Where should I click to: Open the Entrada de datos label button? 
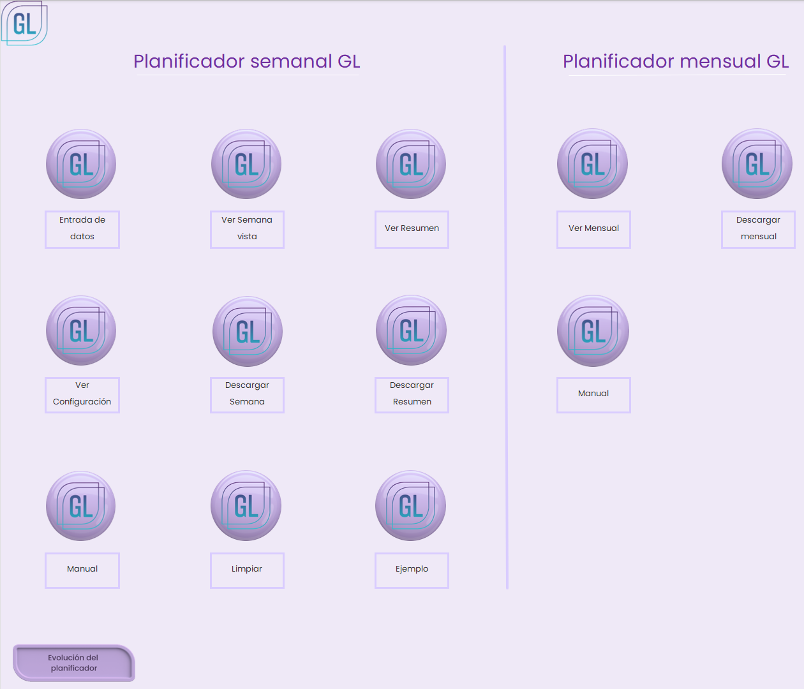[82, 229]
